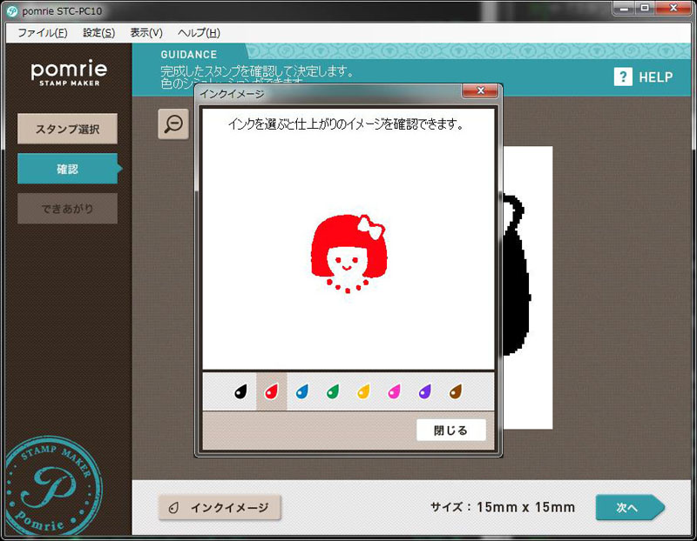Viewport: 697px width, 541px height.
Task: Proceed with the 次へ button
Action: [630, 507]
